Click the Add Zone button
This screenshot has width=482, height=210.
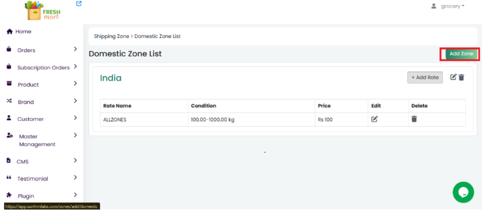click(461, 54)
